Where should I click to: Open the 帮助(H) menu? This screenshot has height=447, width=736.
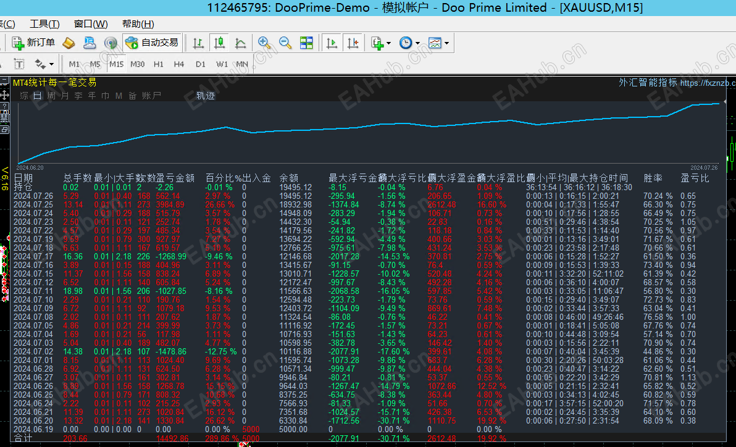click(138, 24)
